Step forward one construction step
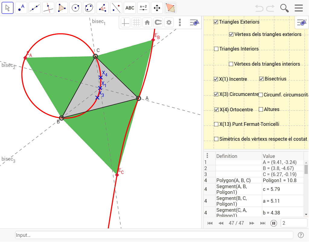Viewport: 309px width, 242px height. (252, 223)
